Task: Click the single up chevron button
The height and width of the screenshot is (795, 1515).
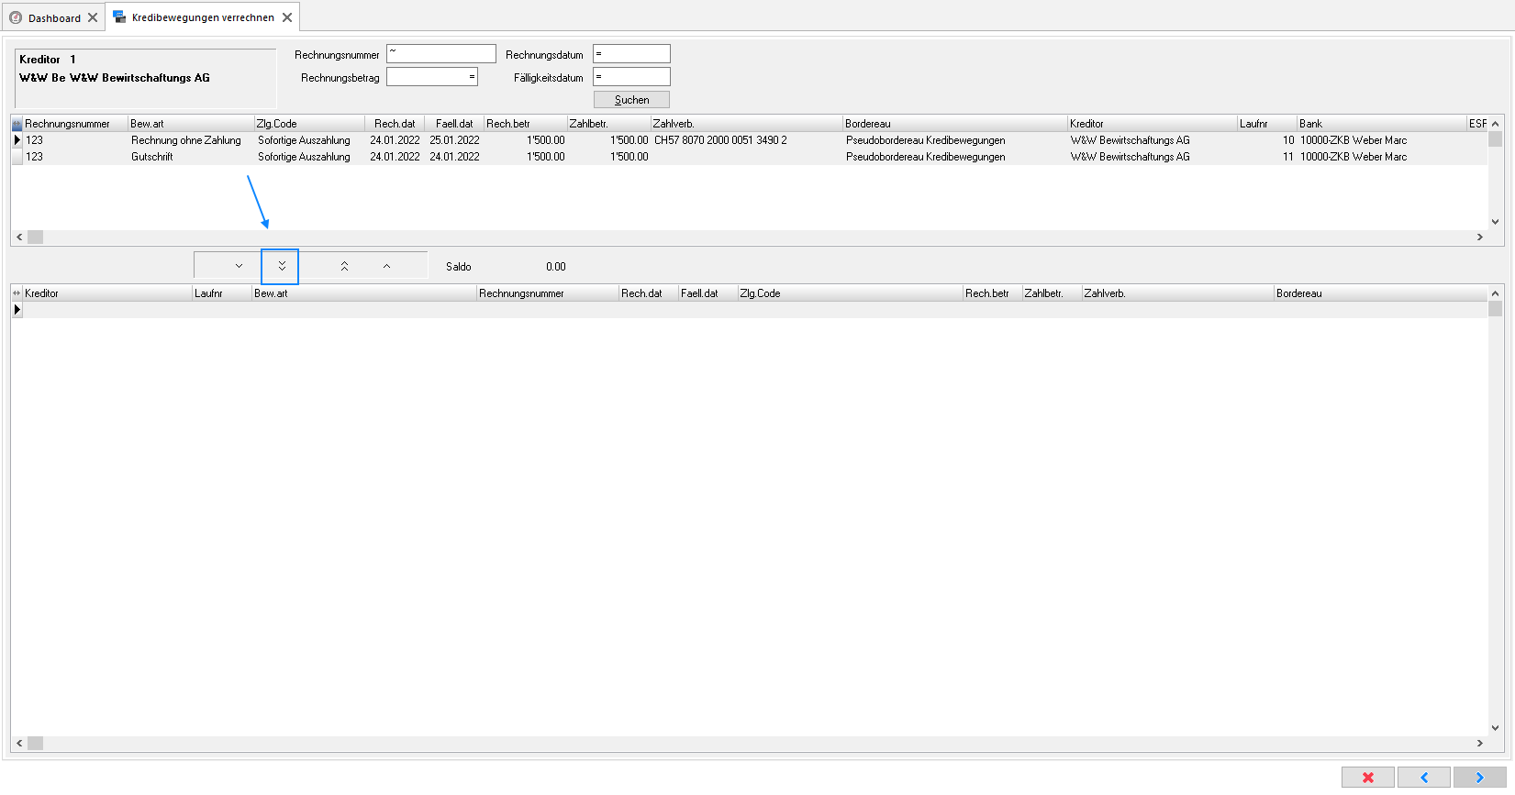Action: 386,266
